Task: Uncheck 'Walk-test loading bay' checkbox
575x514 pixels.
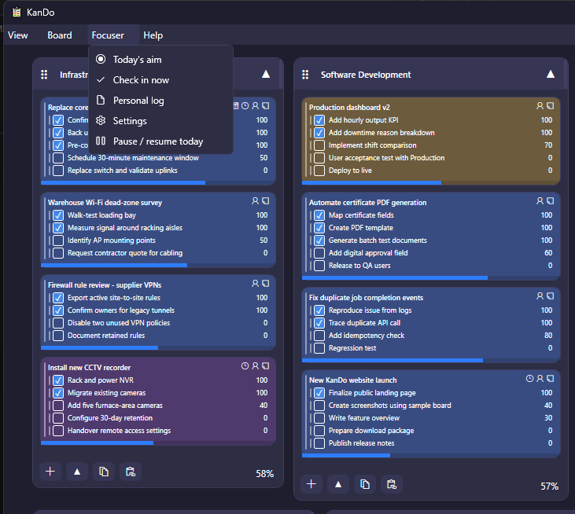Action: [58, 215]
